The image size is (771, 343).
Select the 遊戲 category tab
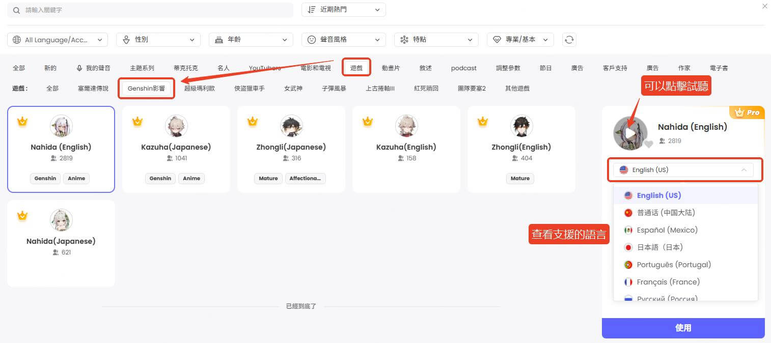pyautogui.click(x=356, y=68)
